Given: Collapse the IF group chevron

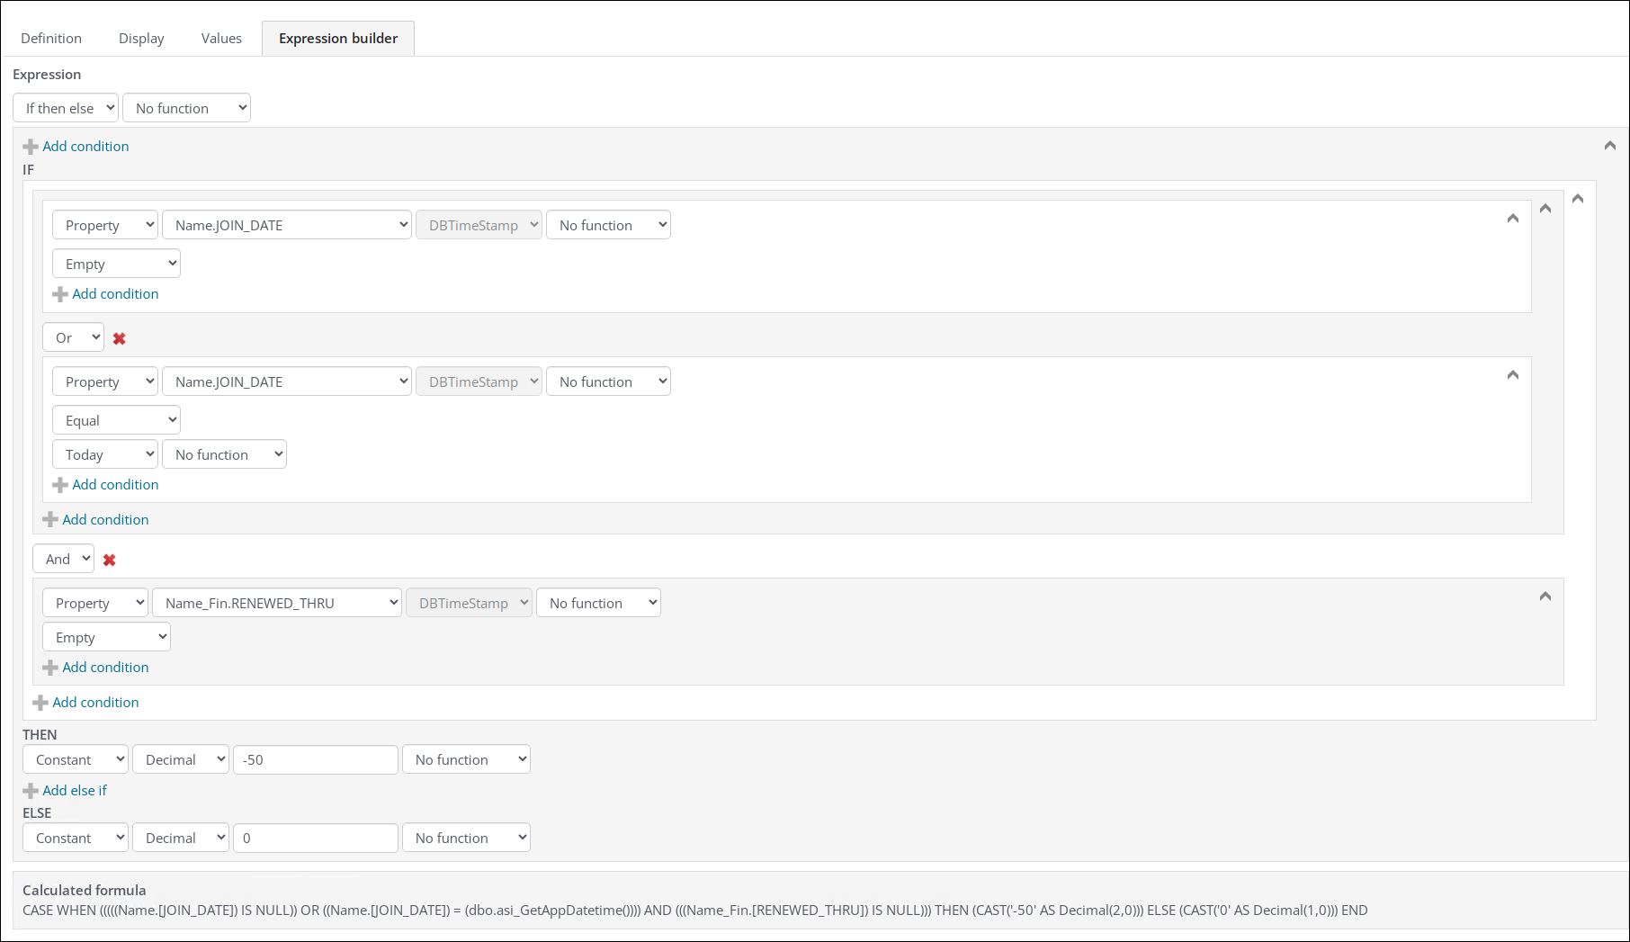Looking at the screenshot, I should pos(1577,199).
